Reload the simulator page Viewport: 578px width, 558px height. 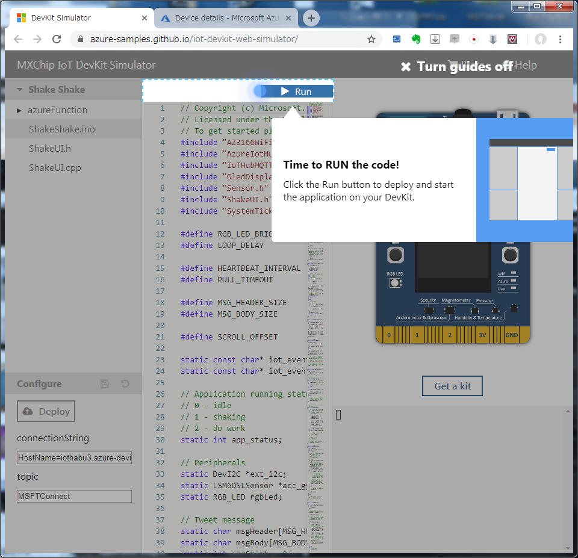(x=57, y=39)
